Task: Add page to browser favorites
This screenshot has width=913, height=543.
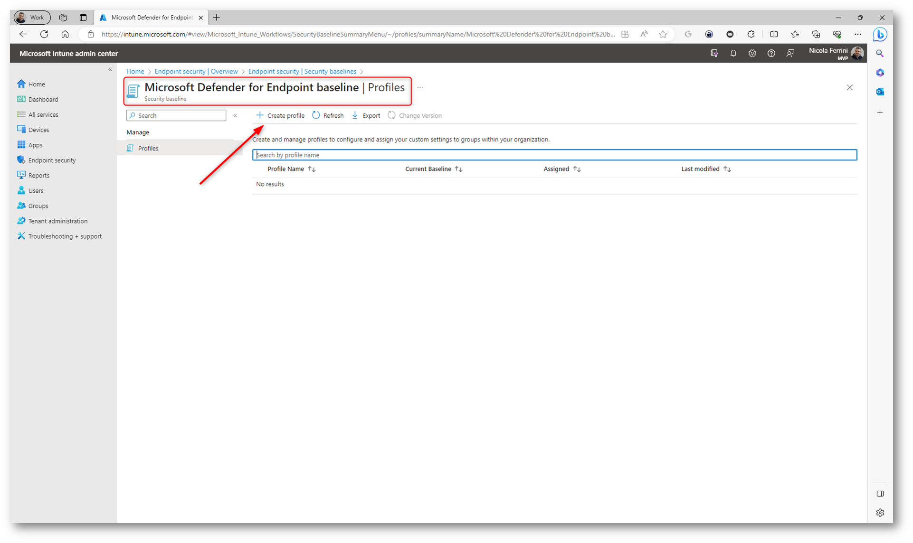Action: (663, 34)
